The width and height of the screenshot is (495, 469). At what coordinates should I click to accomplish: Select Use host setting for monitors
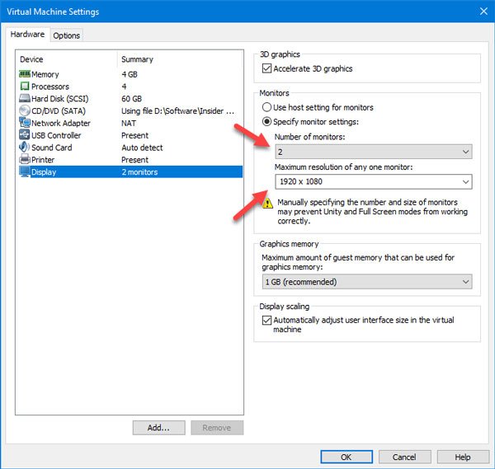click(x=266, y=107)
